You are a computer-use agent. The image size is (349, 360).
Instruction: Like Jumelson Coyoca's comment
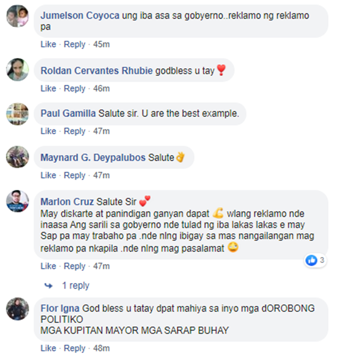click(x=48, y=44)
